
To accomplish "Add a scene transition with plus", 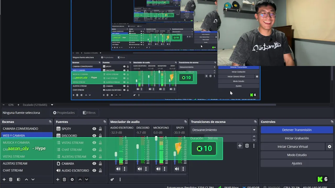I will pos(240,146).
